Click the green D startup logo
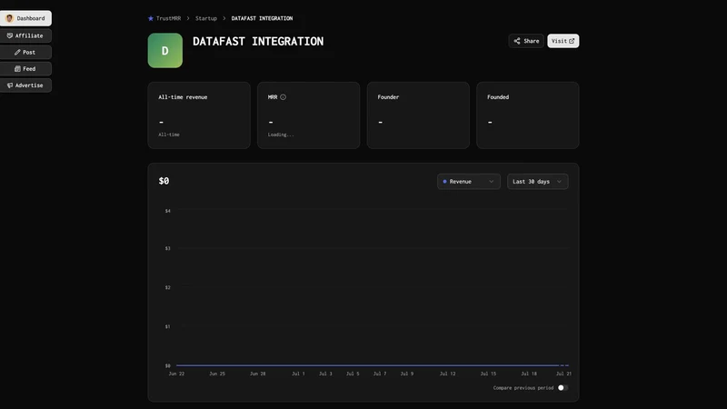 click(165, 51)
